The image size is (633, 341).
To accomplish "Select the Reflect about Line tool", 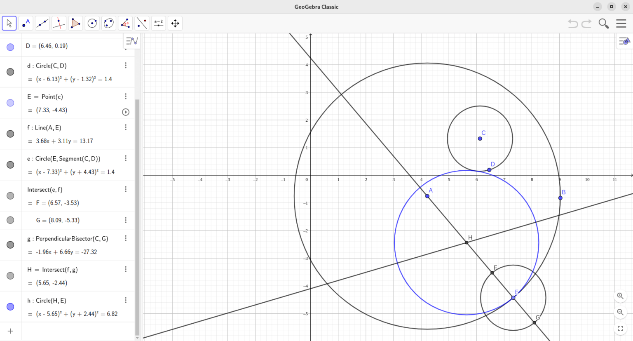I will pyautogui.click(x=142, y=23).
